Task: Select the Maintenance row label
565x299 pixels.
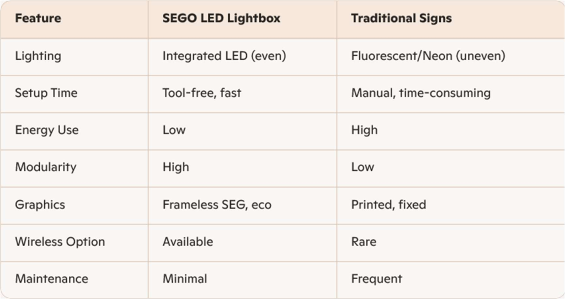Action: pyautogui.click(x=51, y=279)
